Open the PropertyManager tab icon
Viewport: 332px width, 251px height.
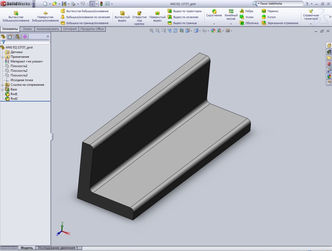(x=10, y=36)
